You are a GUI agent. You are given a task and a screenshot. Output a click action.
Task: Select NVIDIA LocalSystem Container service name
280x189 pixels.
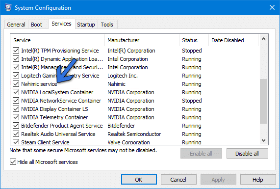(x=57, y=92)
